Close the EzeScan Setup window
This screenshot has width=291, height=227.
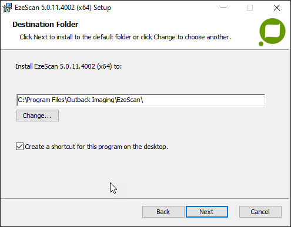click(277, 8)
